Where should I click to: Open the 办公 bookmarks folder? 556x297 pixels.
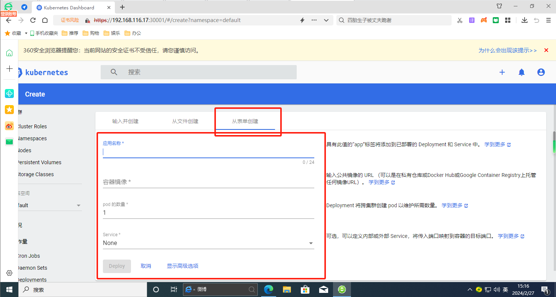(133, 33)
